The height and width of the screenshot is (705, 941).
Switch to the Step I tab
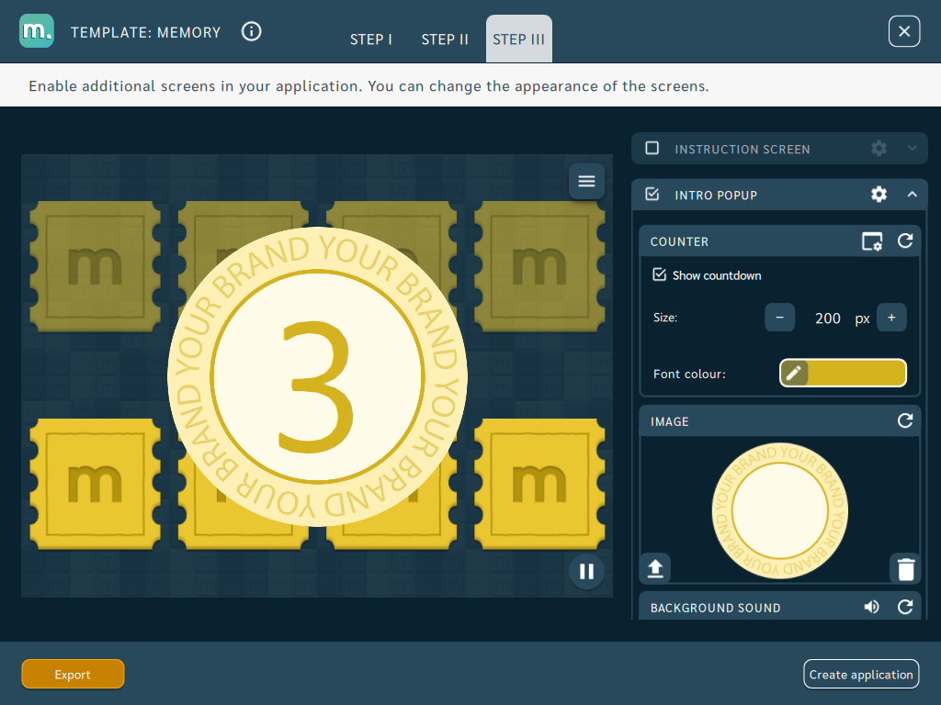371,39
